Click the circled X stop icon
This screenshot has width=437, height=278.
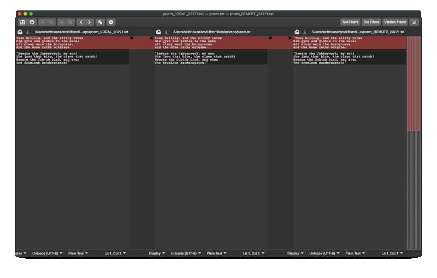(111, 22)
